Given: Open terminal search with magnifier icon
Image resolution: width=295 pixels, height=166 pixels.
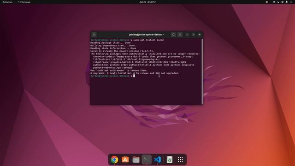Looking at the screenshot, I should (x=173, y=35).
